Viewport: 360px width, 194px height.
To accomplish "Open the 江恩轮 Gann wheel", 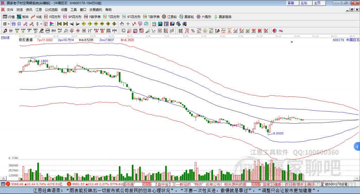I will coord(169,17).
